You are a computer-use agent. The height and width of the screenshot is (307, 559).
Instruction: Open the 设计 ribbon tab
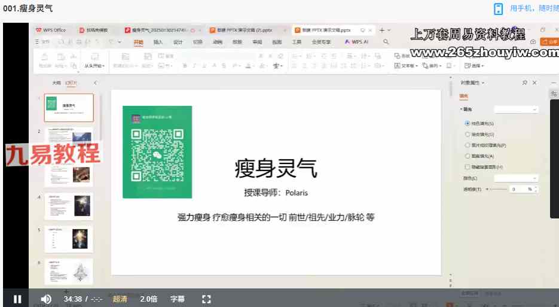[x=178, y=42]
